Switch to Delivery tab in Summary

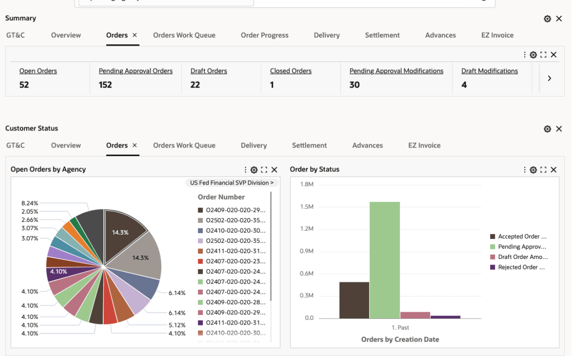[x=327, y=35]
